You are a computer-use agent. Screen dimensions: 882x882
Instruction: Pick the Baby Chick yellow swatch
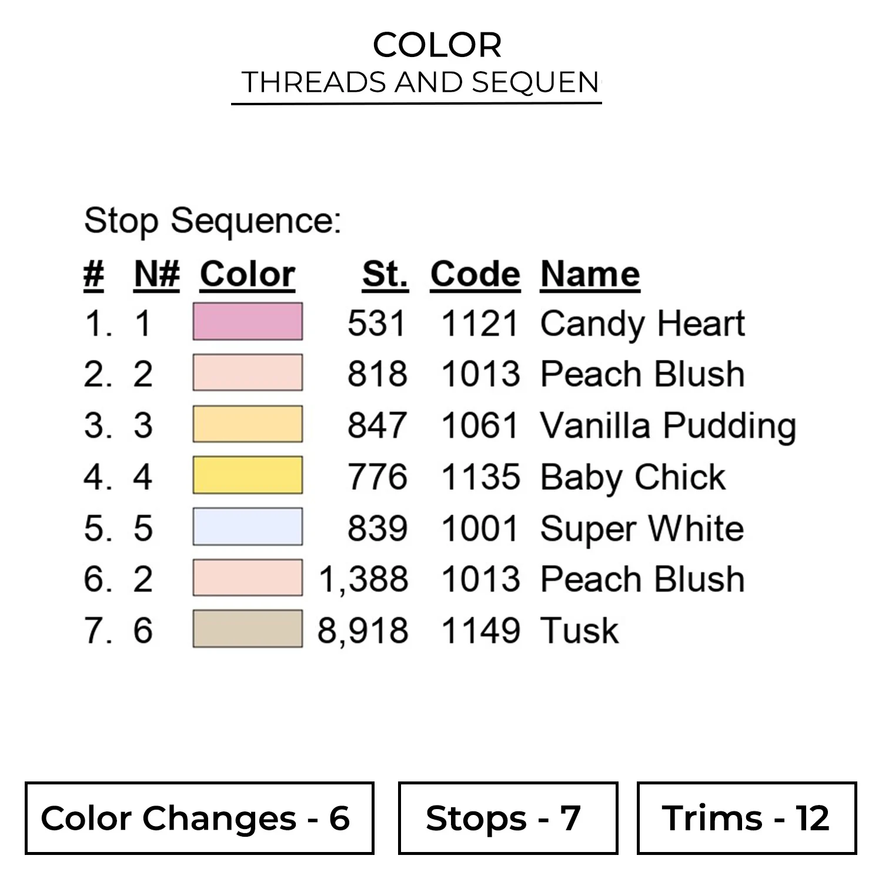248,475
